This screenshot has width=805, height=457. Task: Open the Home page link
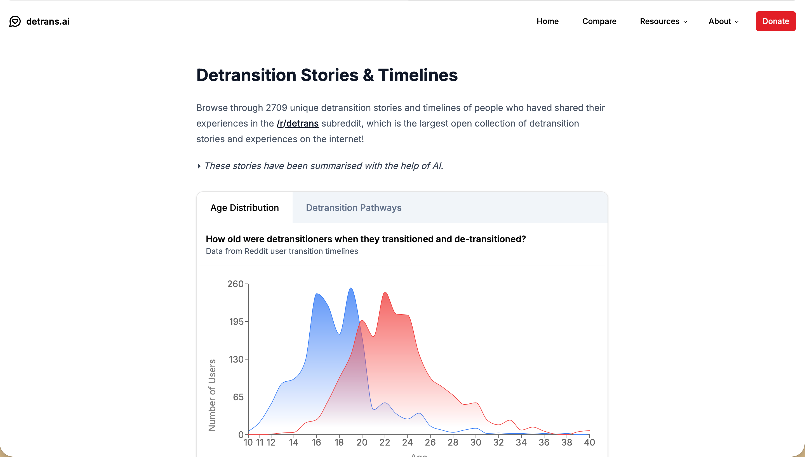(547, 21)
